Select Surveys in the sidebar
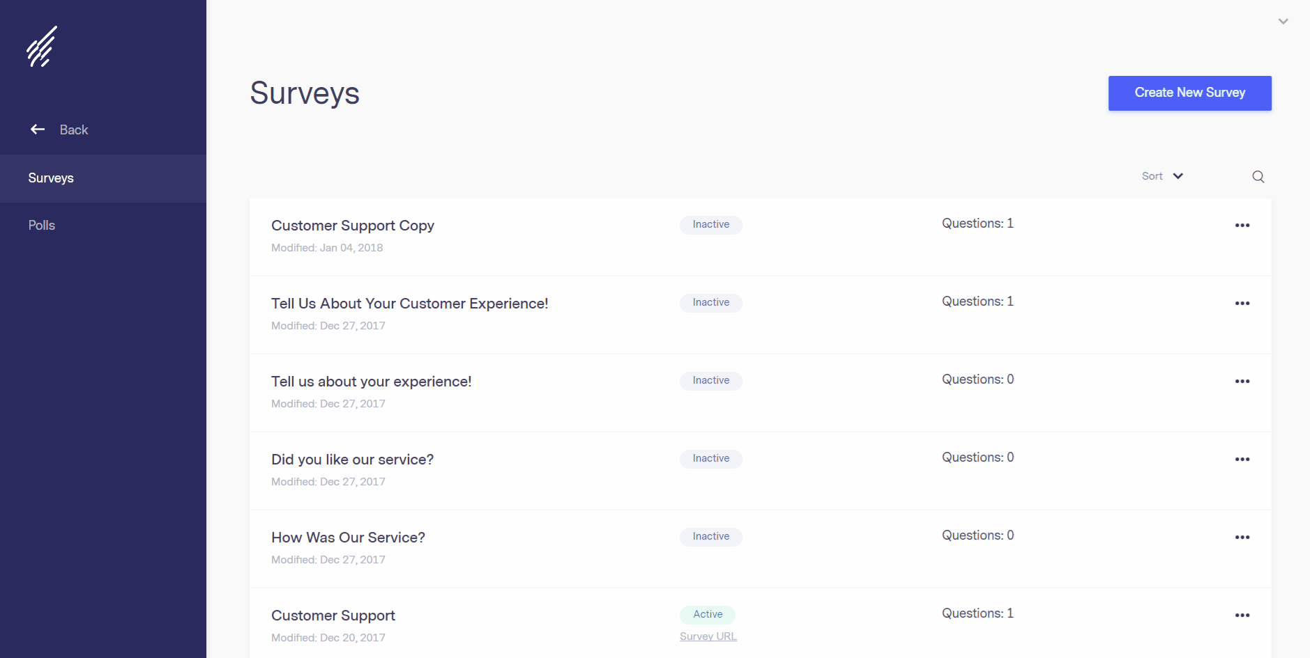1310x658 pixels. 103,178
